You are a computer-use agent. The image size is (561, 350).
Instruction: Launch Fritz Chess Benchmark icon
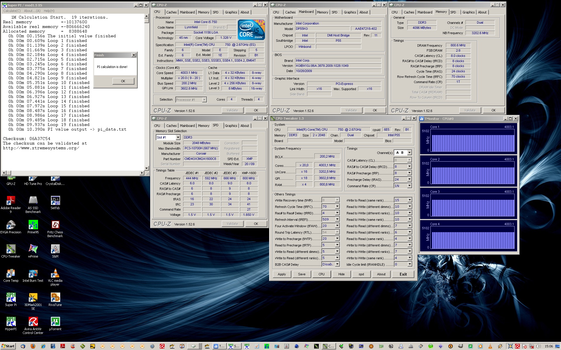(x=55, y=225)
